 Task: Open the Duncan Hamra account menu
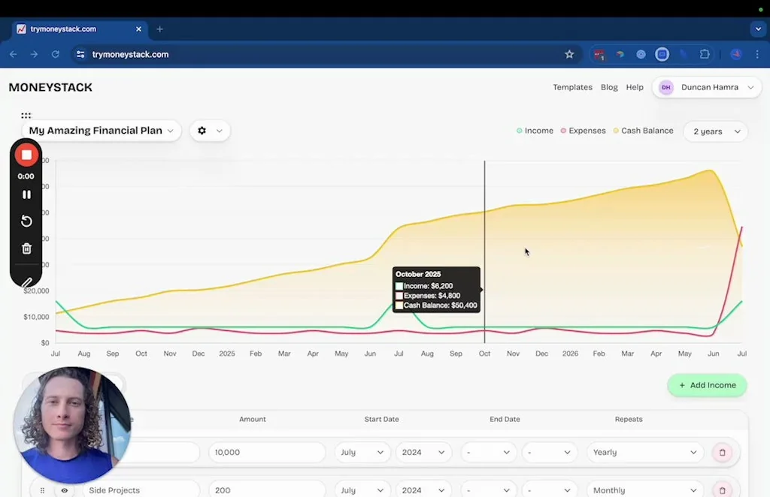[x=705, y=87]
